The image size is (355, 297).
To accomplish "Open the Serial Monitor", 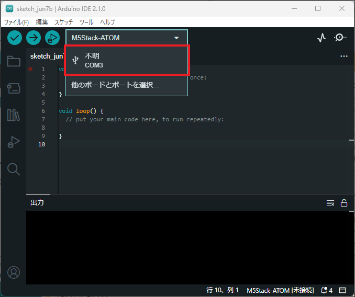I will [340, 38].
